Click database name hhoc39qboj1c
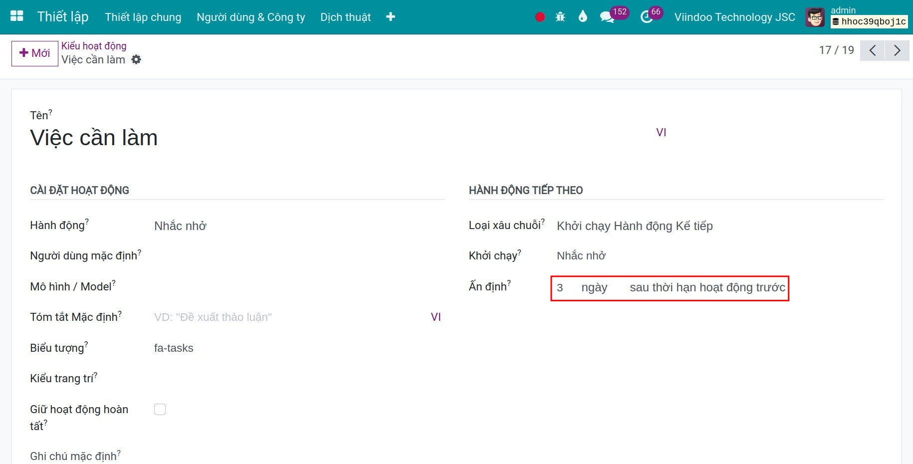The height and width of the screenshot is (464, 913). click(x=869, y=21)
